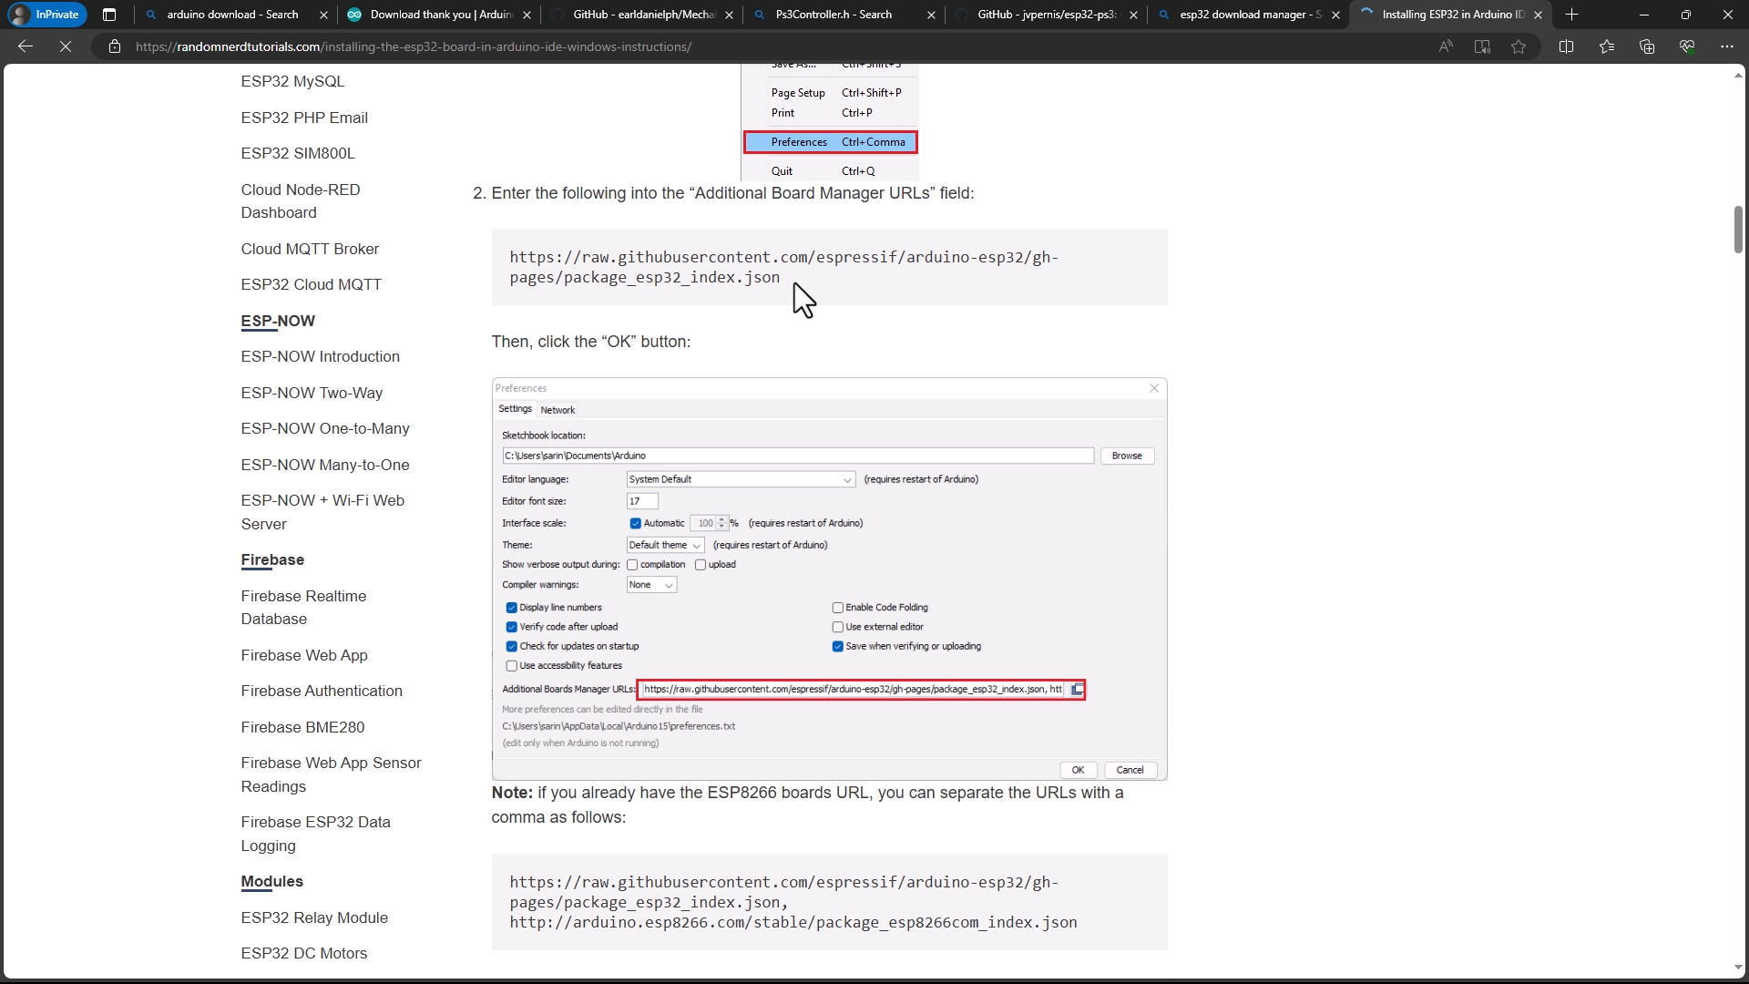Close the 'esp32 download manager' tab
This screenshot has height=984, width=1749.
coord(1335,15)
